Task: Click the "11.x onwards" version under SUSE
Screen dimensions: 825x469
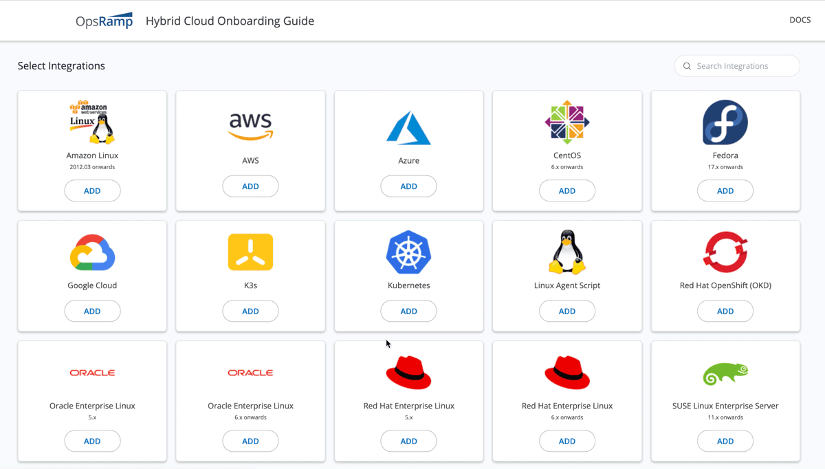Action: point(725,417)
